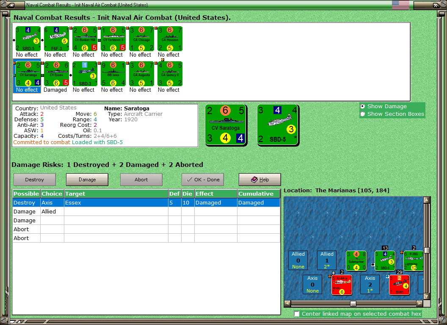Open the window system menu icon
Viewport: 447px width, 325px height.
point(11,5)
